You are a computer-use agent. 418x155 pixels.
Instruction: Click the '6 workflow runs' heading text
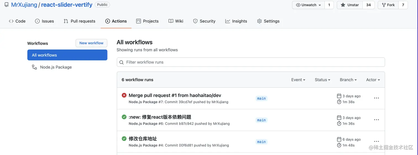137,80
